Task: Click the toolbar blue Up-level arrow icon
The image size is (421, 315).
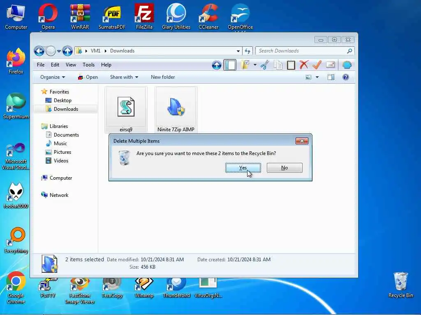Action: click(x=217, y=65)
